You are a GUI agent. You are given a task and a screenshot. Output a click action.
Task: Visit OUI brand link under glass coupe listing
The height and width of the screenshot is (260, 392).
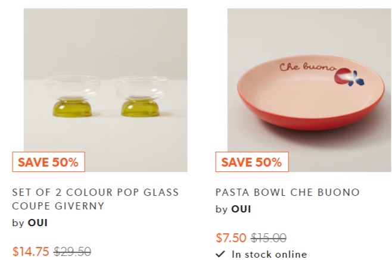point(38,223)
